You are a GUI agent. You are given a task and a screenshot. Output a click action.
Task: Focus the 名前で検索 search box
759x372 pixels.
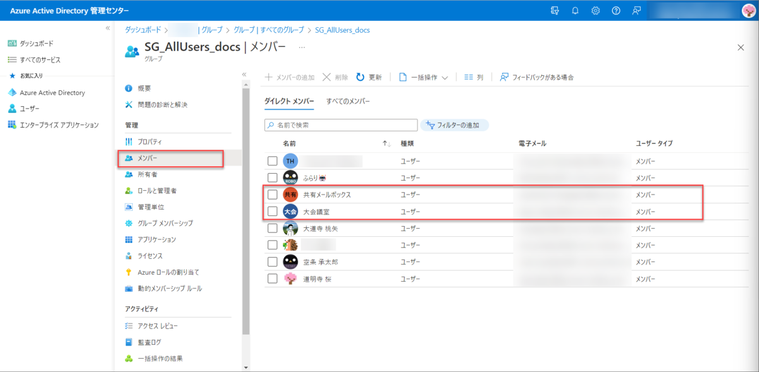point(341,125)
